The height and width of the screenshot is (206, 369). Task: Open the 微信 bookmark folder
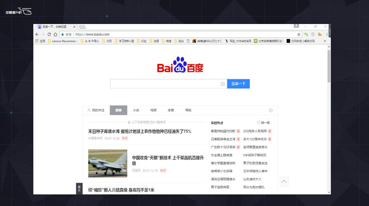pos(167,41)
